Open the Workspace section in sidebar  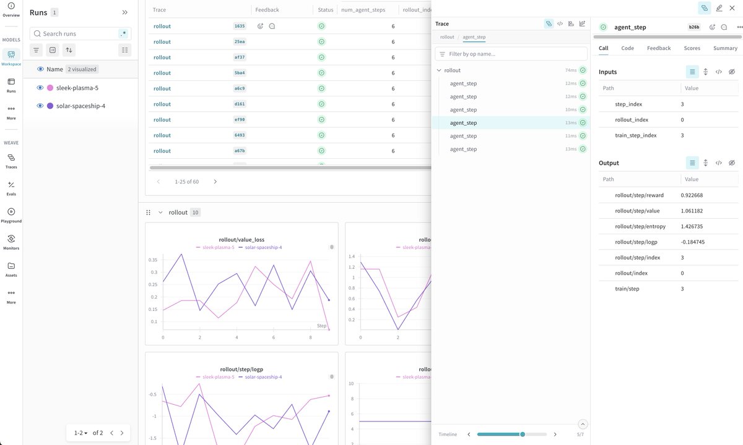click(x=11, y=57)
